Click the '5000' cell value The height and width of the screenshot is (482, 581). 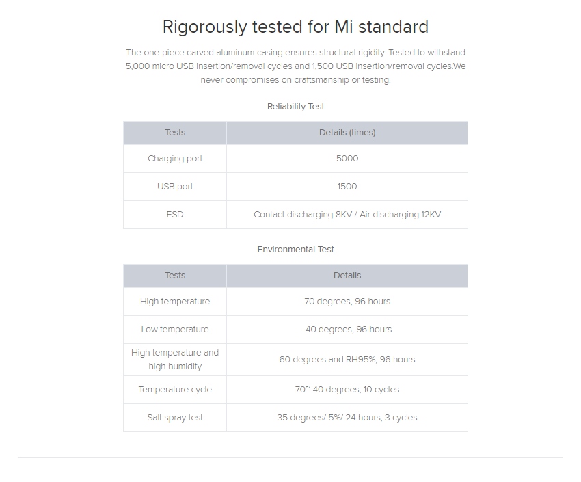click(x=347, y=159)
